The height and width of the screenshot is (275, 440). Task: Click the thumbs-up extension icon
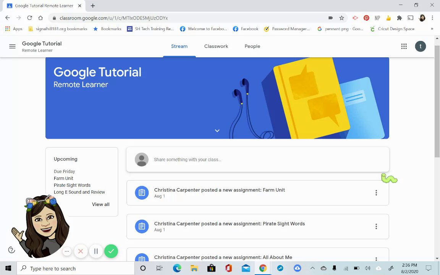pyautogui.click(x=388, y=18)
